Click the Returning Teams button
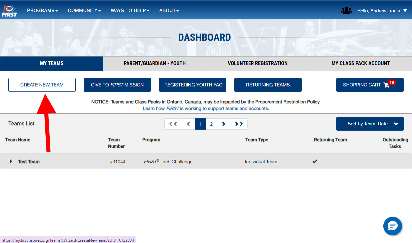The height and width of the screenshot is (243, 412). click(x=268, y=85)
